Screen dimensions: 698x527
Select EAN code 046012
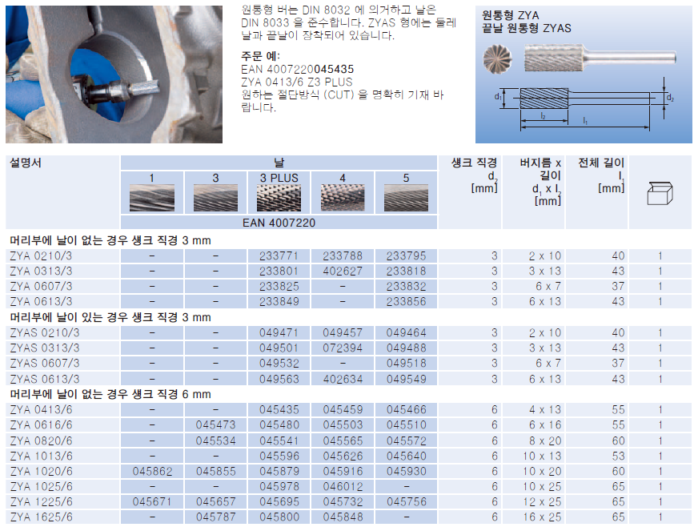point(343,487)
